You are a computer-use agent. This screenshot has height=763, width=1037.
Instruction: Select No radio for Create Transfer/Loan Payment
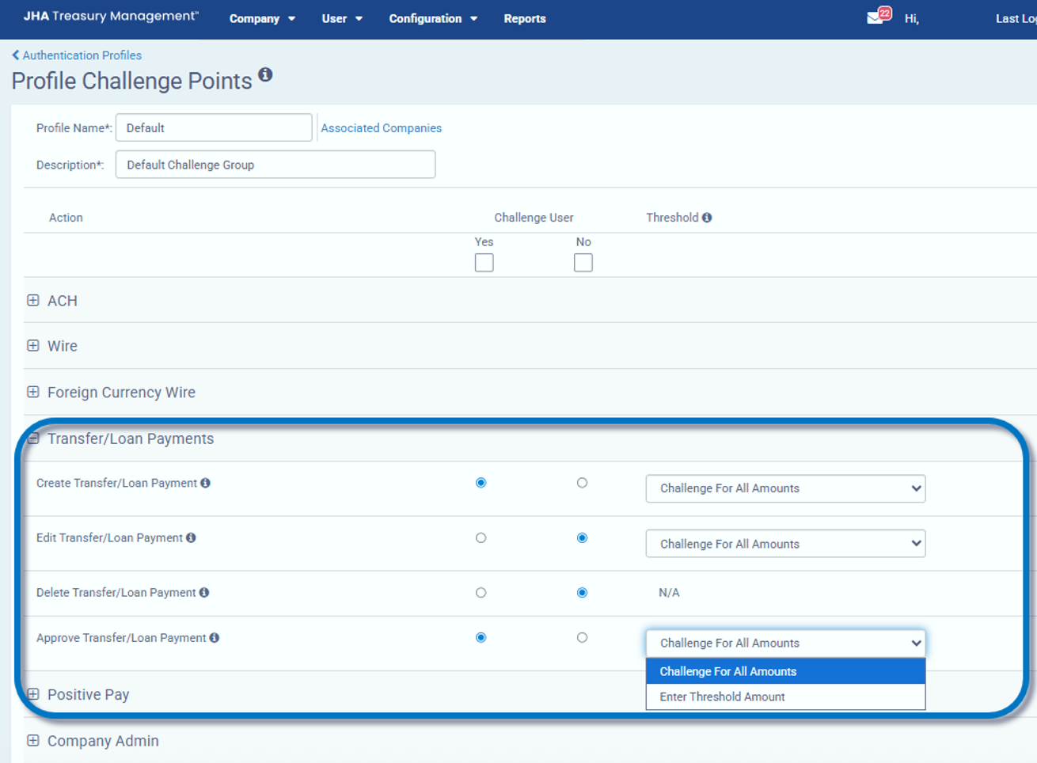[x=582, y=483]
